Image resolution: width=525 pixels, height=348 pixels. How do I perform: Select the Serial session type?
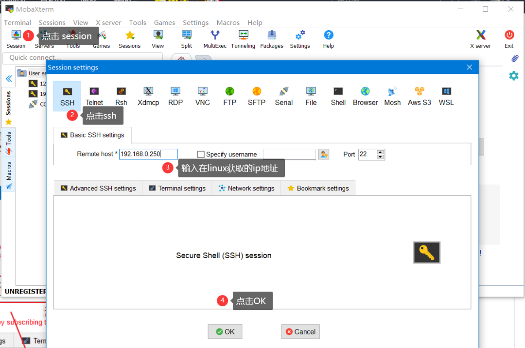click(283, 96)
